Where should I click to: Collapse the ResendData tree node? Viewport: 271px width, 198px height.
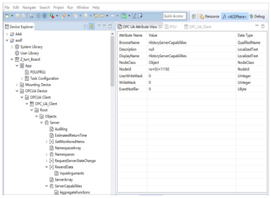(x=46, y=167)
